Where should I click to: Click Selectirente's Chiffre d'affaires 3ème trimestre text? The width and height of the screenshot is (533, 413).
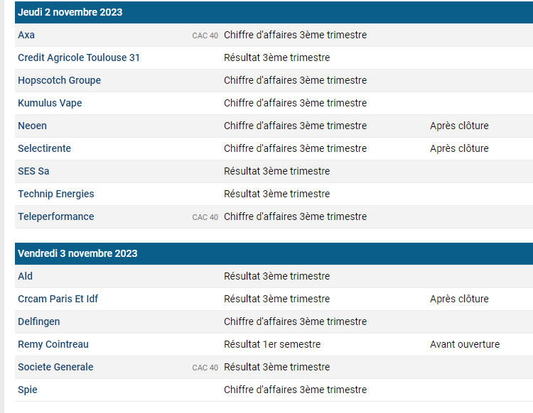[296, 148]
